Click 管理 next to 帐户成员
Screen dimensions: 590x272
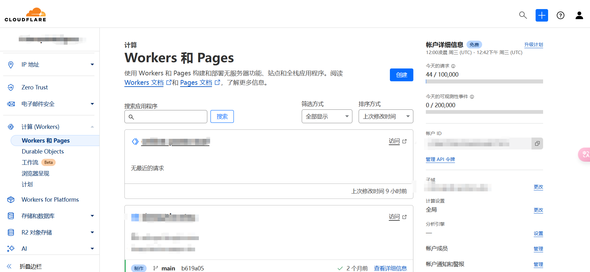coord(538,249)
